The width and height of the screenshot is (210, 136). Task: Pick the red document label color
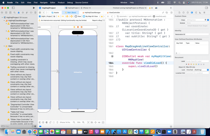(189, 64)
